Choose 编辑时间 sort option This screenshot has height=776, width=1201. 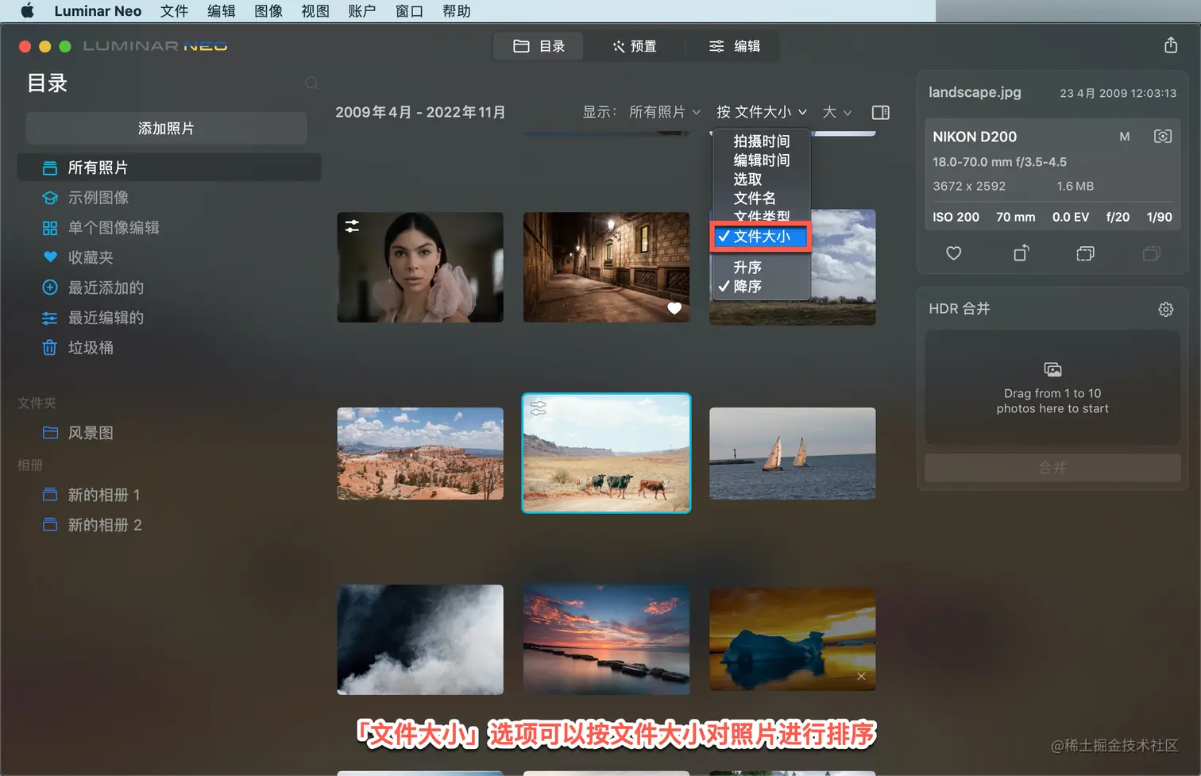coord(761,160)
